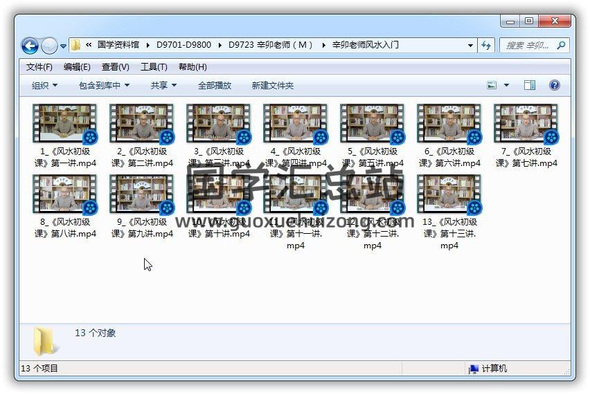Open the 工具(T) menu
The width and height of the screenshot is (590, 395).
[x=154, y=67]
